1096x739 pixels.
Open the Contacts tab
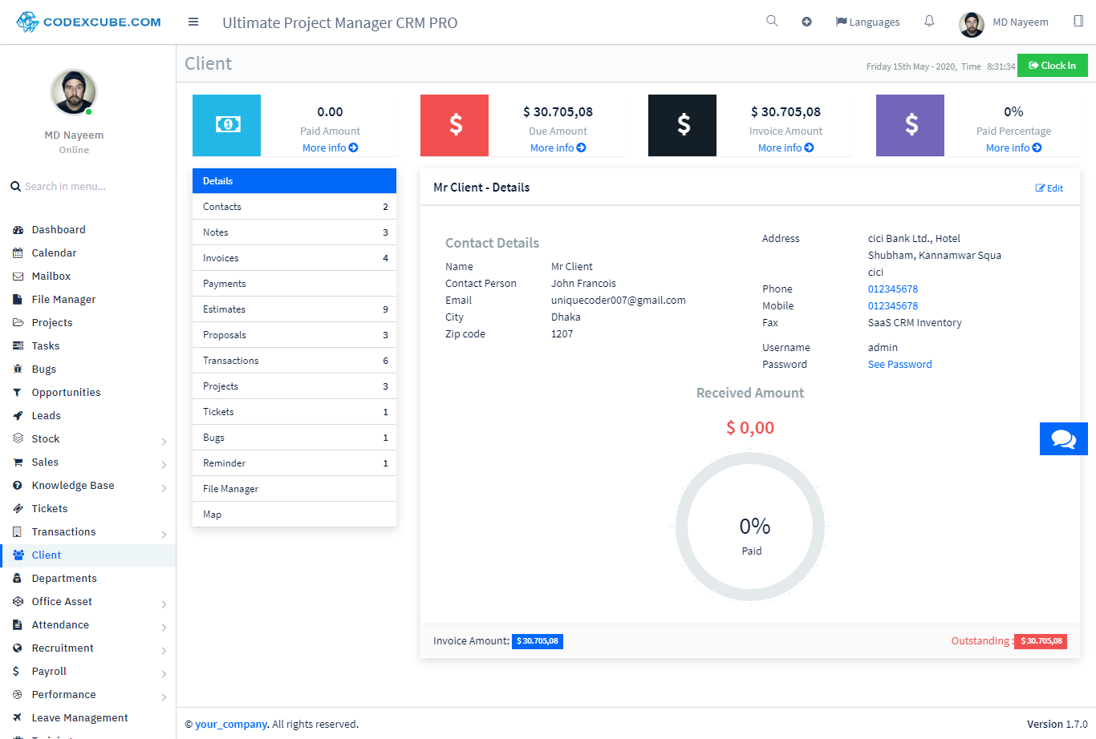click(294, 207)
